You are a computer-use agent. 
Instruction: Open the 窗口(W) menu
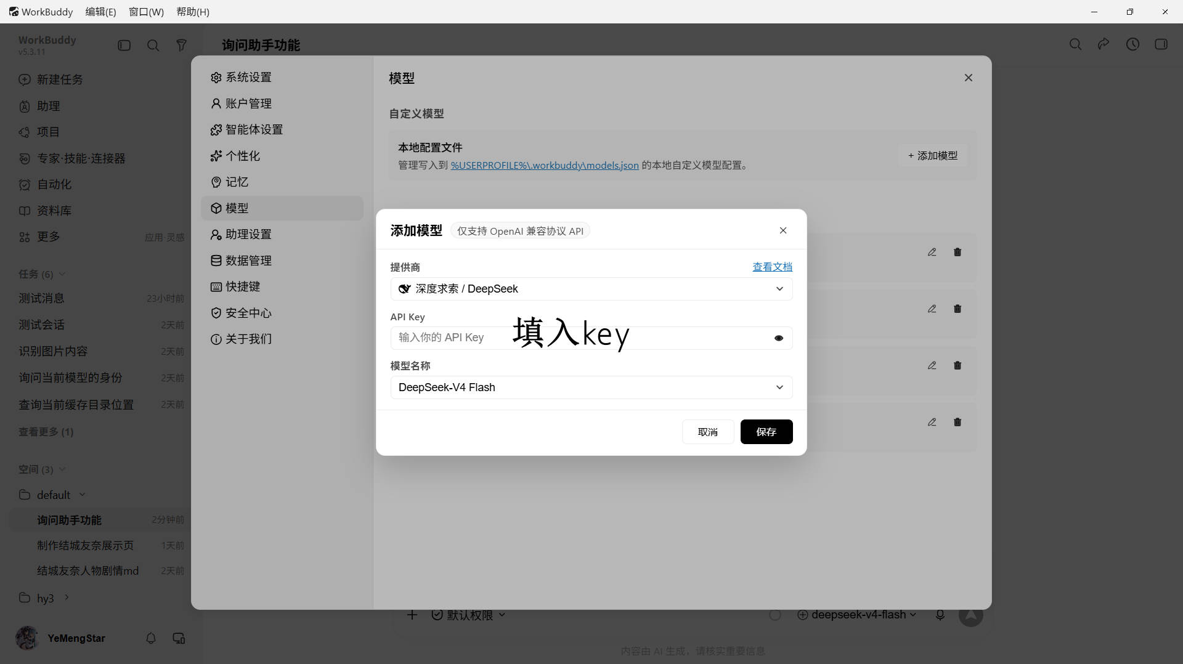pos(146,12)
